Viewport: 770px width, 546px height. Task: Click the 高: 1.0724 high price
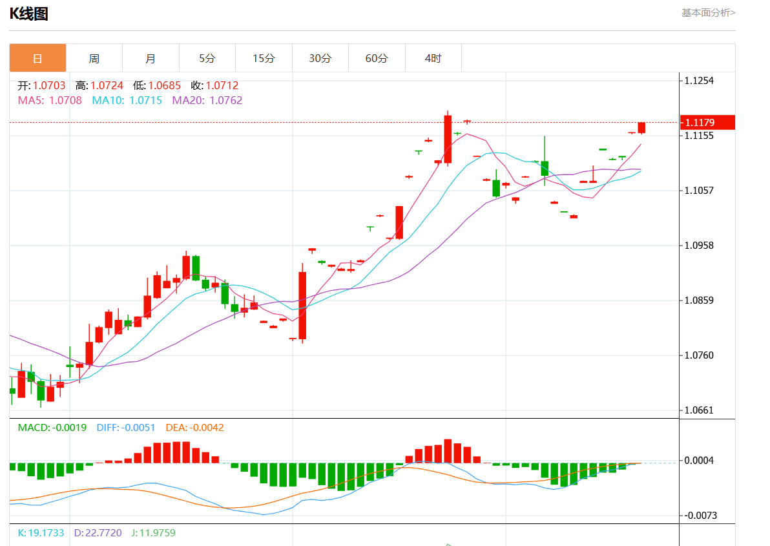[99, 85]
